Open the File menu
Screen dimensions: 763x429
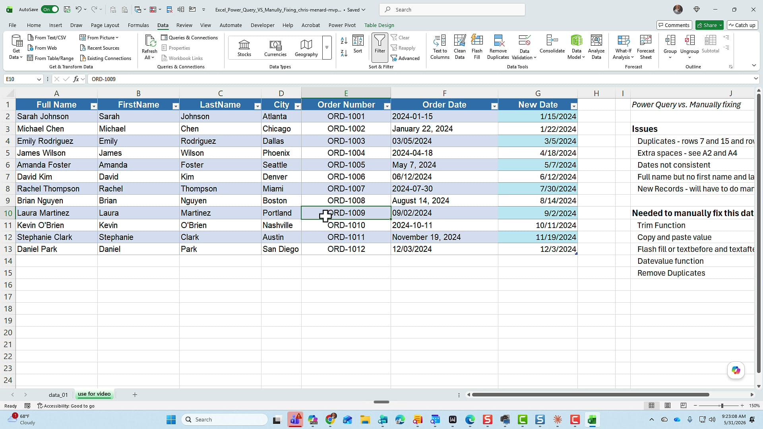[12, 25]
